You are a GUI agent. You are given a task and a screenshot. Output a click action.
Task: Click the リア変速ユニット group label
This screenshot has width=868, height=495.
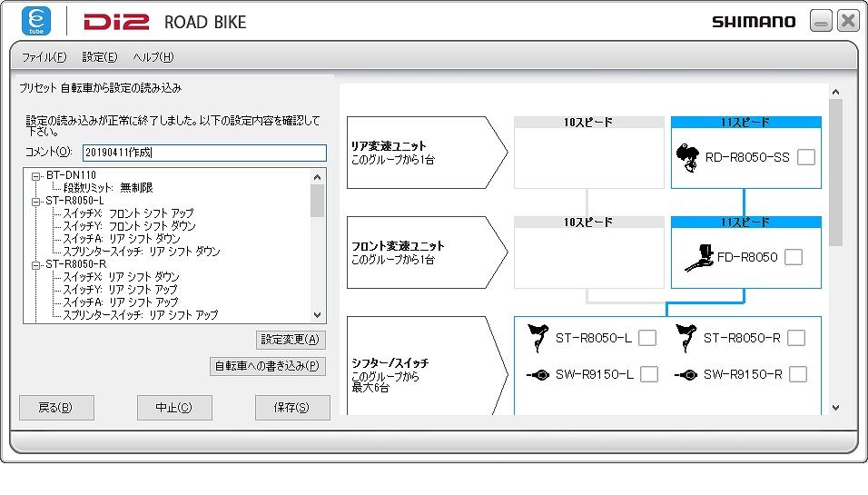coord(389,146)
